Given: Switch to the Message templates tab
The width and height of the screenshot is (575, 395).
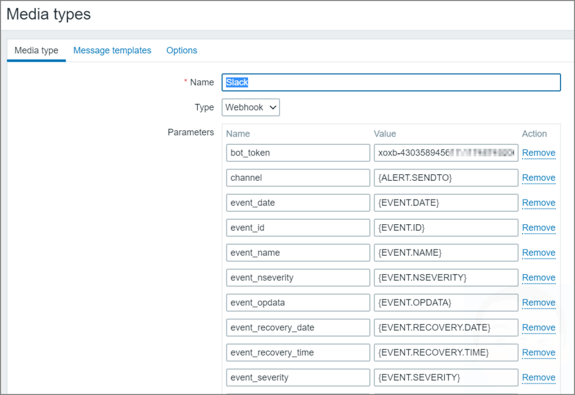Looking at the screenshot, I should pyautogui.click(x=112, y=50).
